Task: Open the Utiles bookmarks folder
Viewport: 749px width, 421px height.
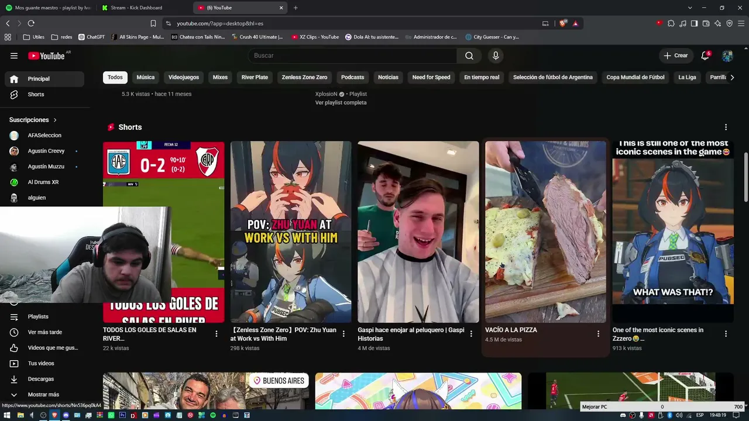Action: [x=34, y=37]
